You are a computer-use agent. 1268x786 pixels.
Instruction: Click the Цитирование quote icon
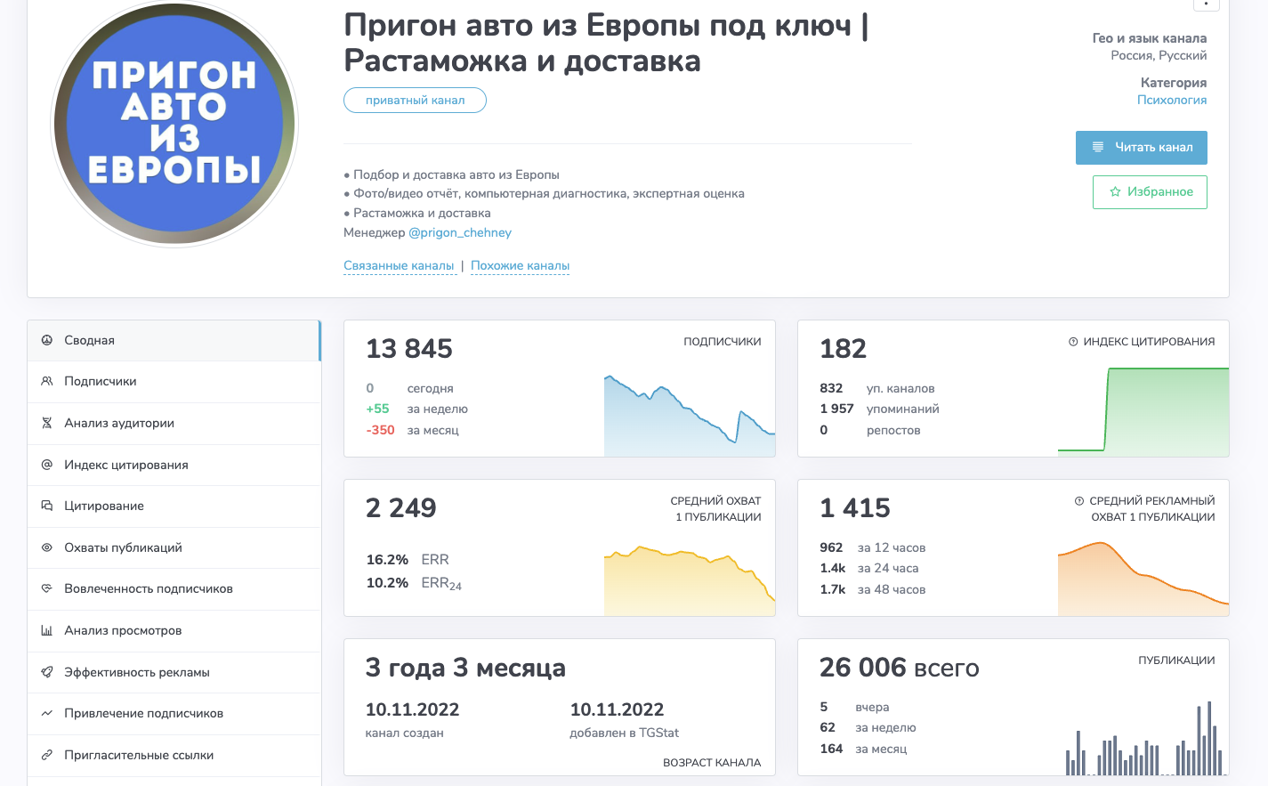46,506
